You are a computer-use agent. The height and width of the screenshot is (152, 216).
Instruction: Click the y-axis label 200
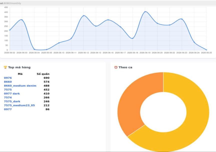click(6, 31)
